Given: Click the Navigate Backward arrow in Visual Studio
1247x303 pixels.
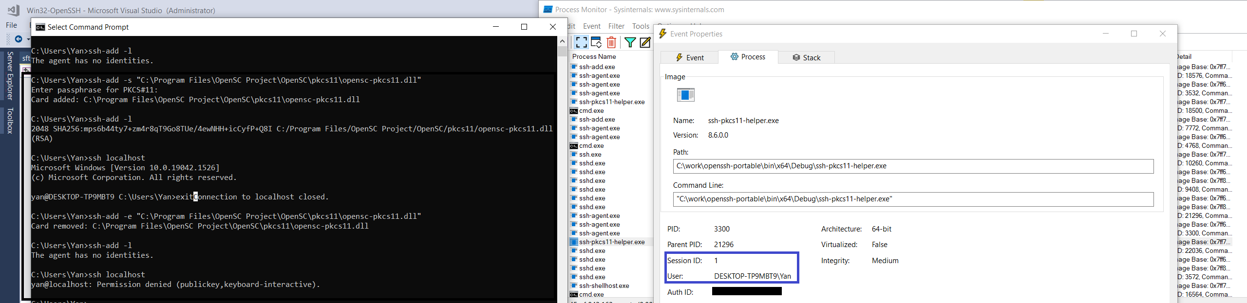Looking at the screenshot, I should [x=19, y=39].
